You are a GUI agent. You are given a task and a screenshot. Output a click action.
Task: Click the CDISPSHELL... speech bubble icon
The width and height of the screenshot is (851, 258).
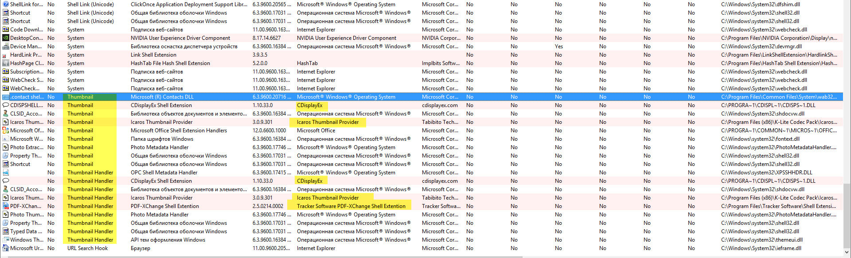click(6, 105)
